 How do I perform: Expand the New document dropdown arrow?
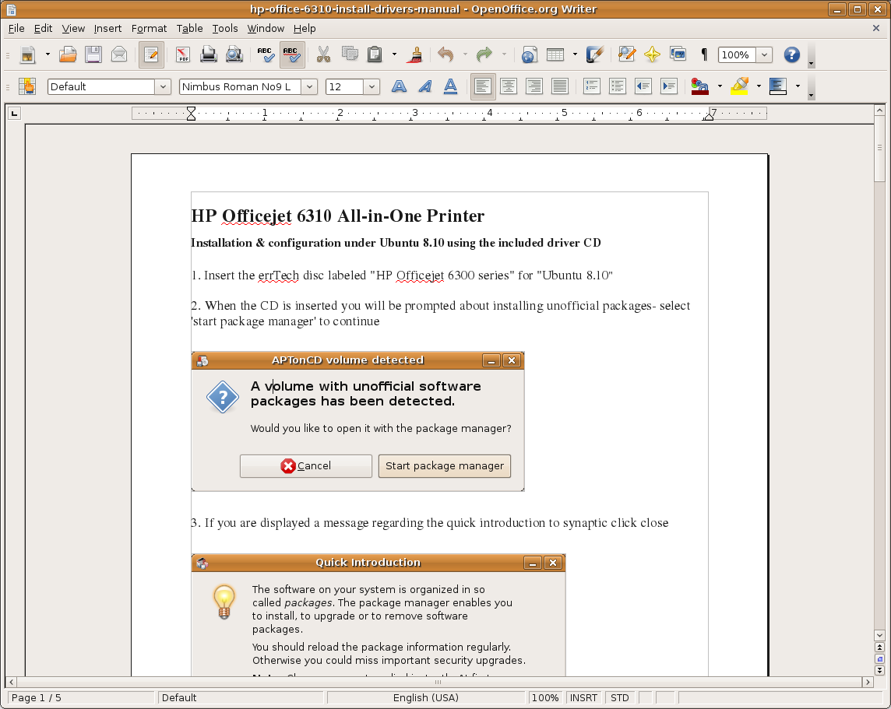(x=48, y=55)
